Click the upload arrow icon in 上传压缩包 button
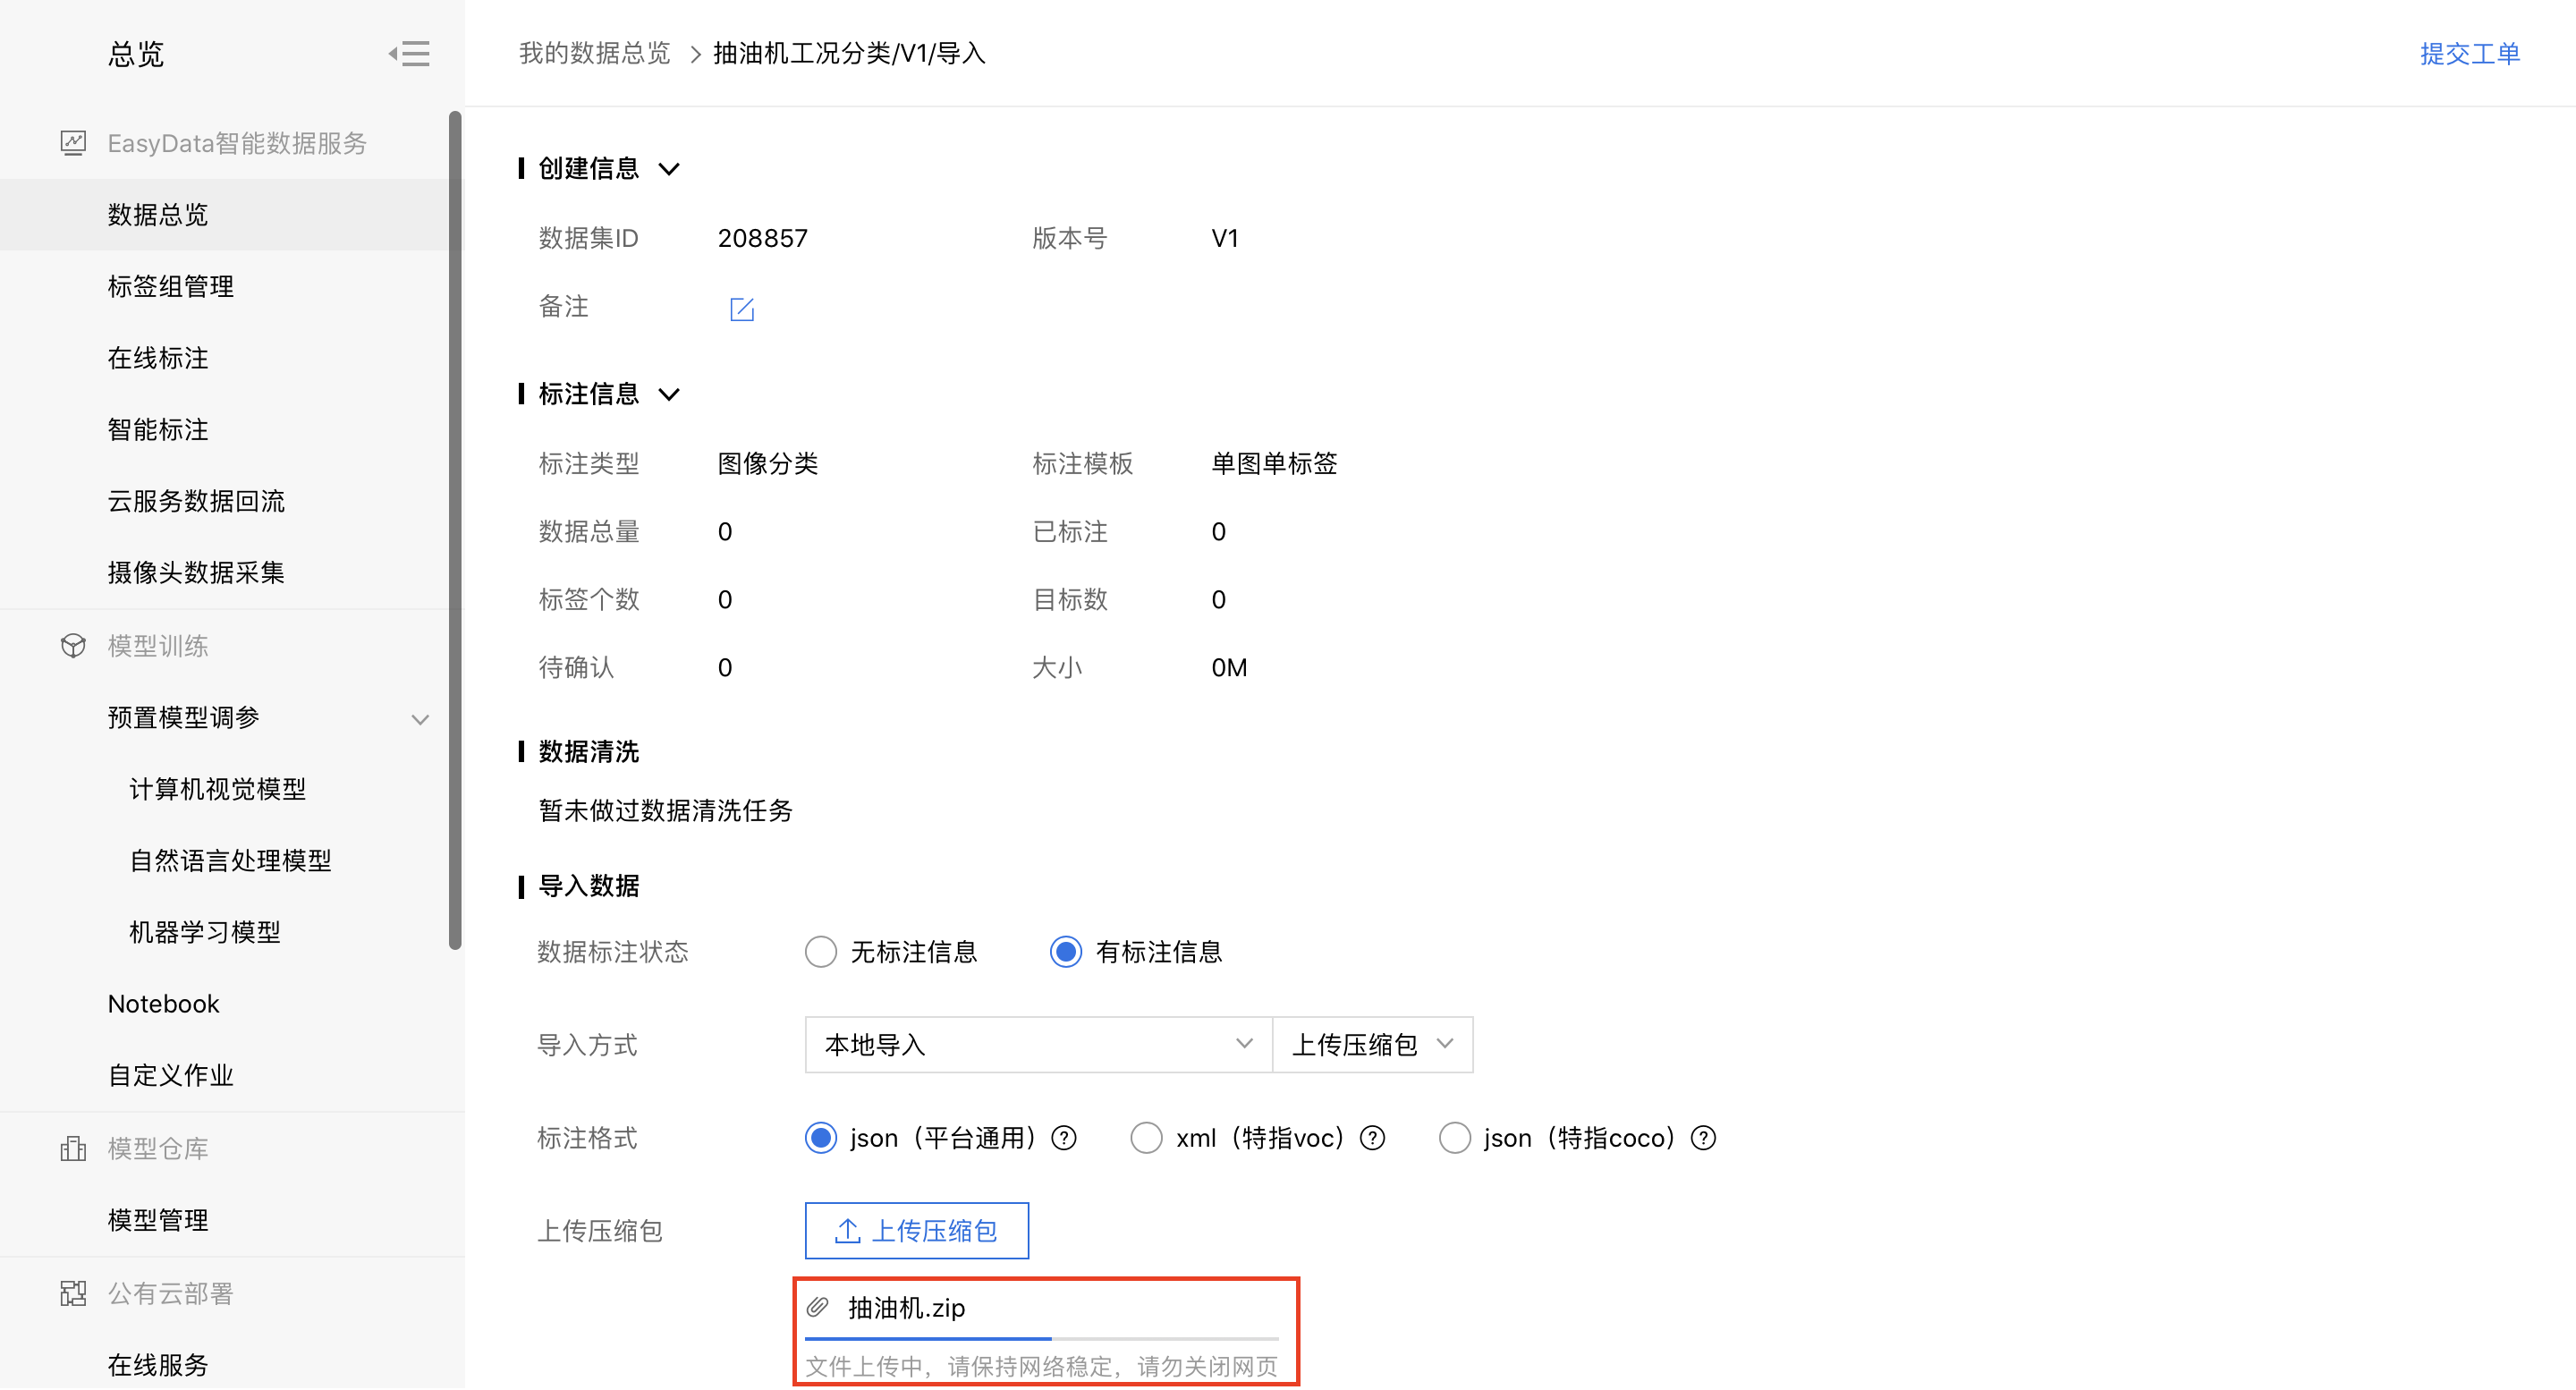This screenshot has height=1390, width=2576. (847, 1230)
